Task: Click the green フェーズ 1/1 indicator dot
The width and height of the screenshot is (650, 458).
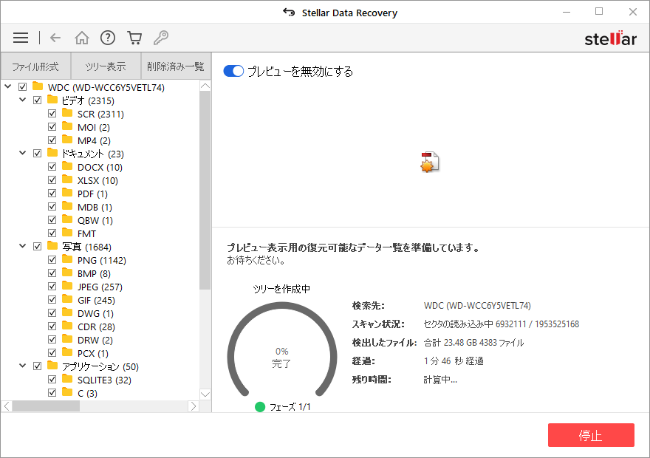Action: click(x=260, y=407)
